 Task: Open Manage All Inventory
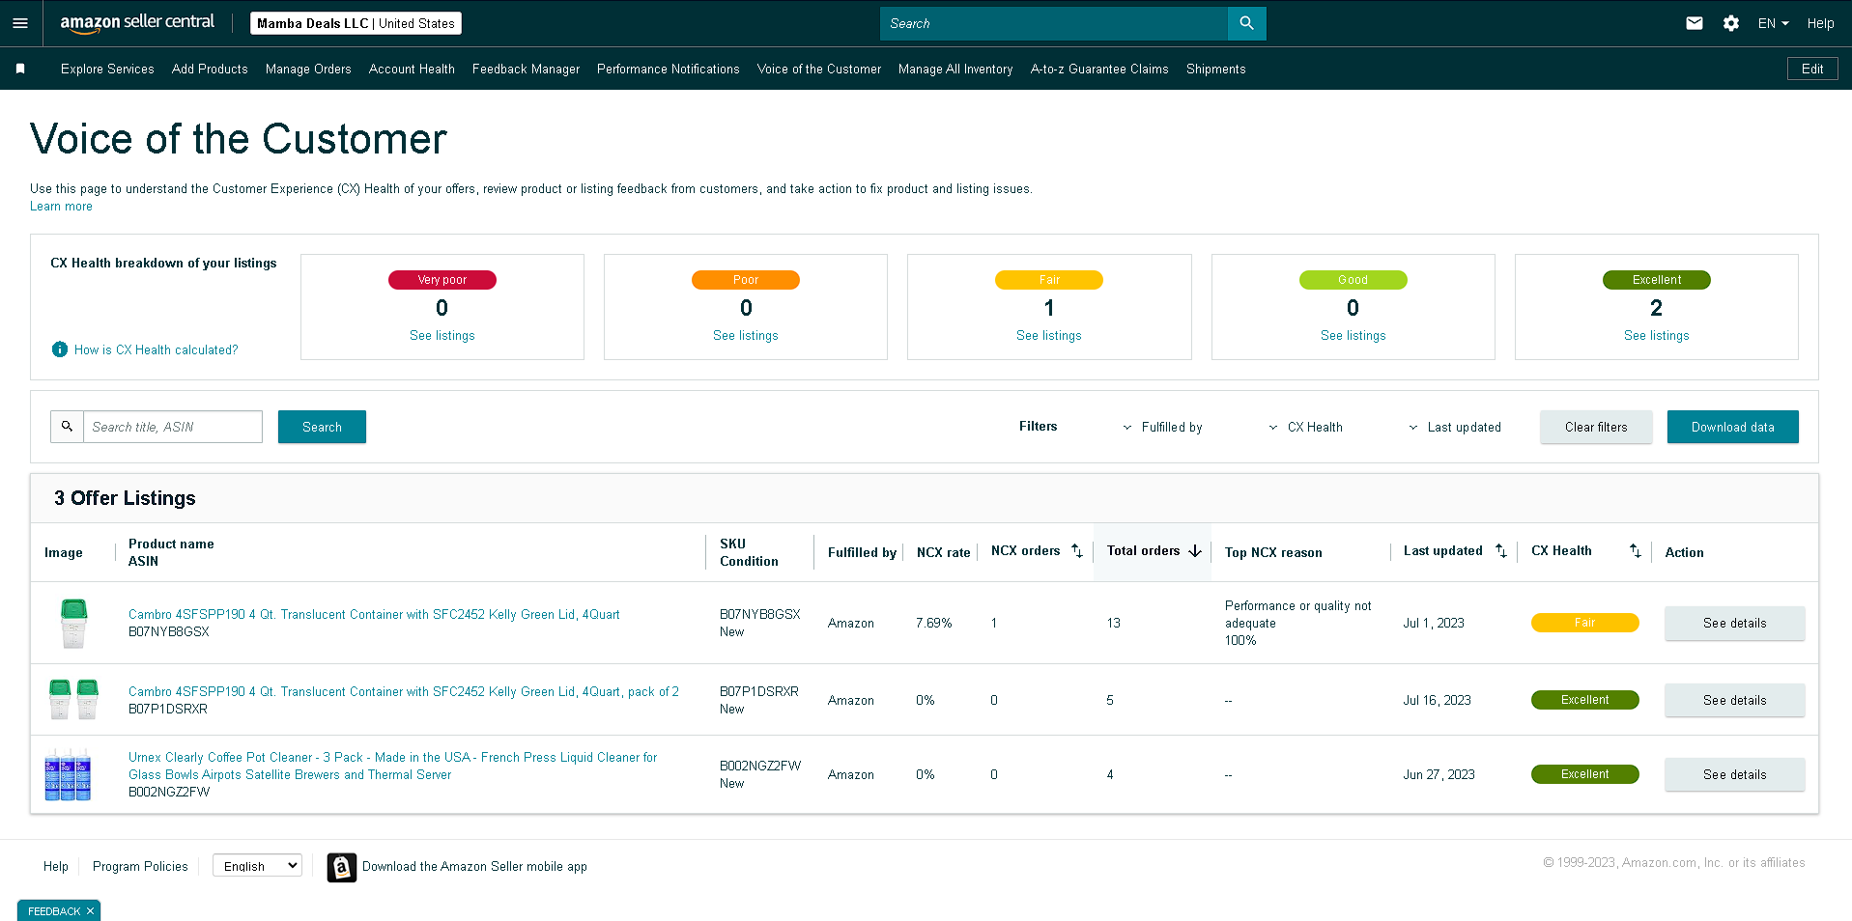955,69
